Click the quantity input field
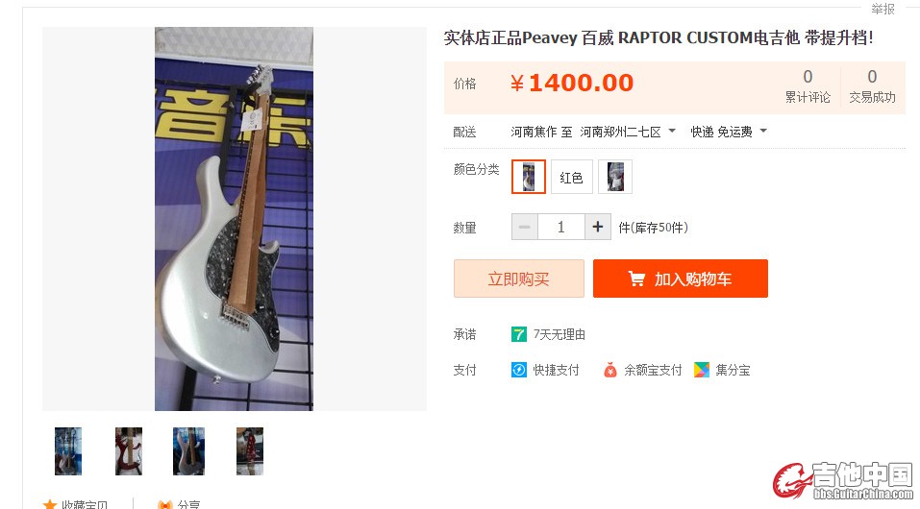Viewport: 920px width, 509px height. tap(560, 227)
